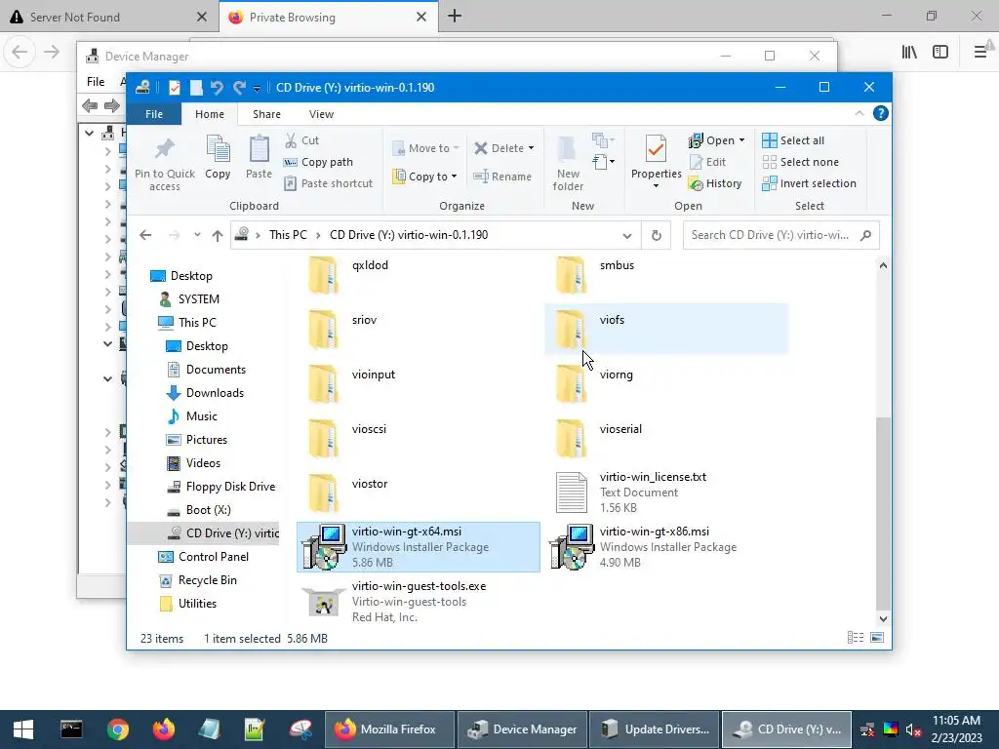
Task: Open Customize Quick Access Toolbar dropdown
Action: pyautogui.click(x=257, y=89)
